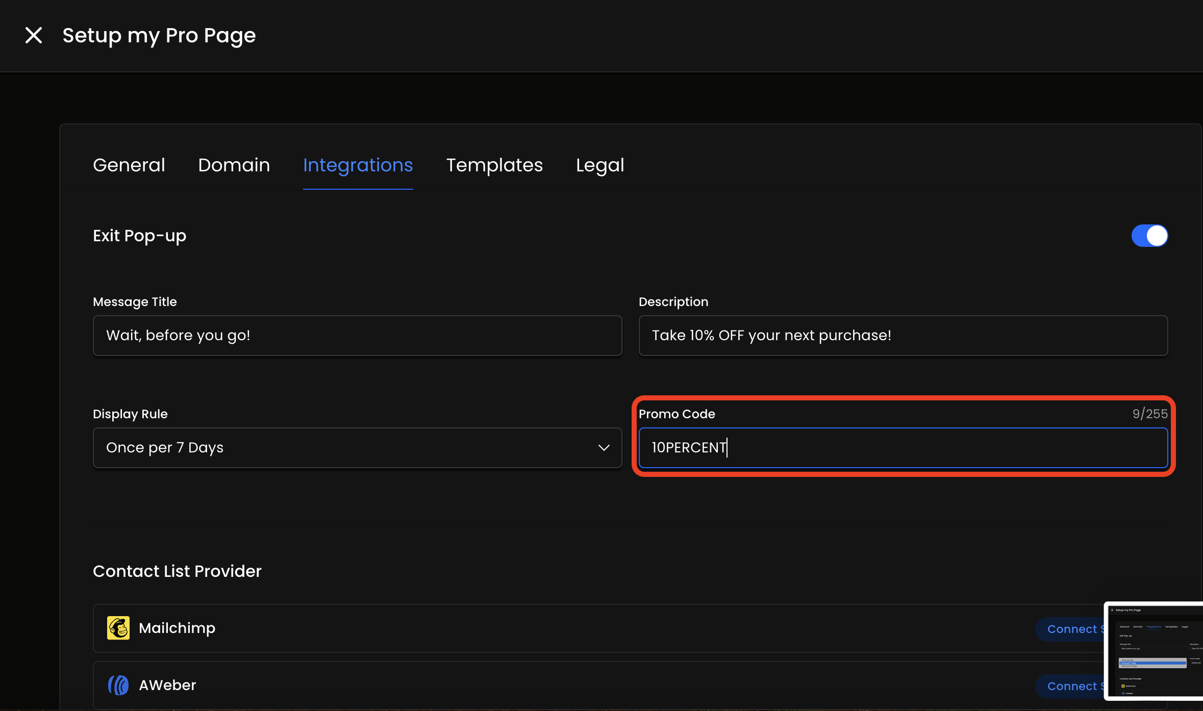1203x711 pixels.
Task: Open the Domain tab
Action: [x=234, y=165]
